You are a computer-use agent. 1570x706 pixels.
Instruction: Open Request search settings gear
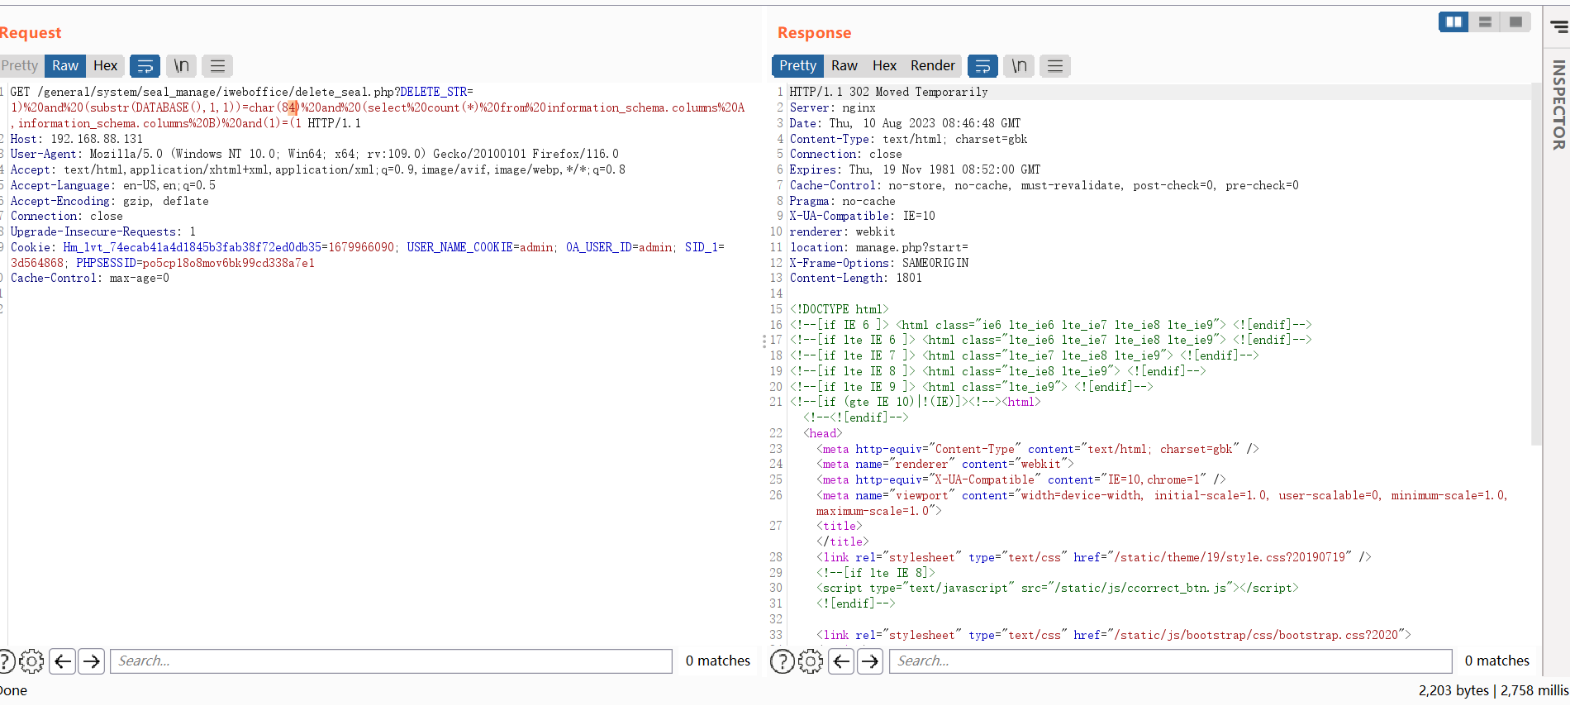click(31, 661)
